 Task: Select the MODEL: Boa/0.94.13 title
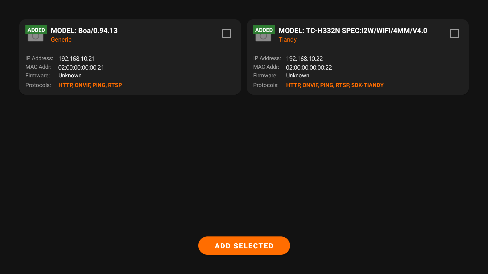click(84, 30)
